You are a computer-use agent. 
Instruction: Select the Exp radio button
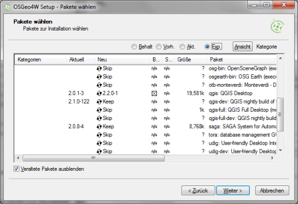207,47
